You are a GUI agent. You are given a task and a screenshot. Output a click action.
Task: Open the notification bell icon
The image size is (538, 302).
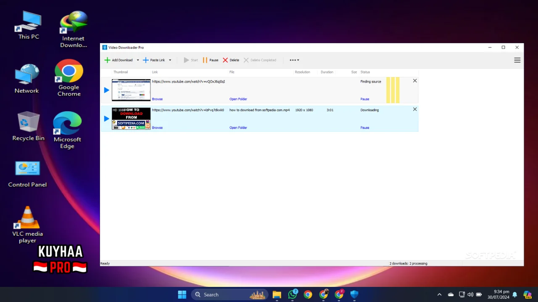click(x=514, y=294)
